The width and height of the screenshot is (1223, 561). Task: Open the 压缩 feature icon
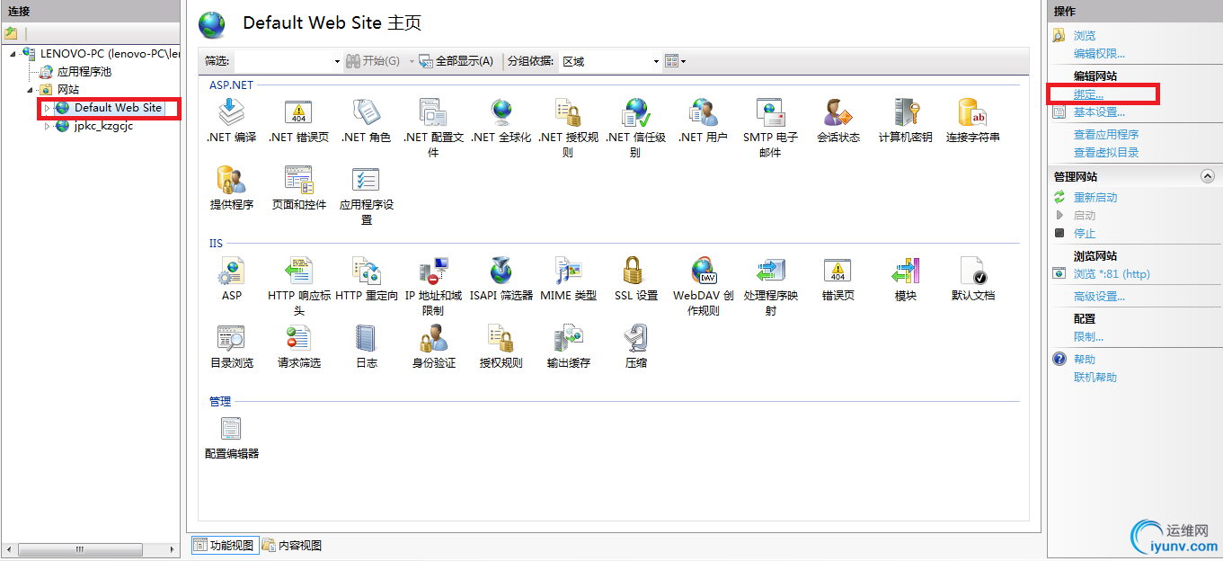(x=635, y=338)
